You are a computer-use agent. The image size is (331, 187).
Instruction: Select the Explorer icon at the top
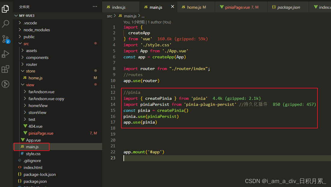coord(5,9)
